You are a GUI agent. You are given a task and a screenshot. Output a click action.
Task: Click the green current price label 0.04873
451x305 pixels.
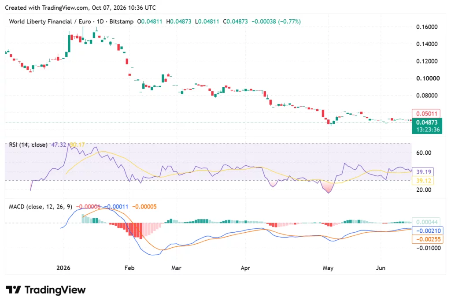click(x=427, y=122)
